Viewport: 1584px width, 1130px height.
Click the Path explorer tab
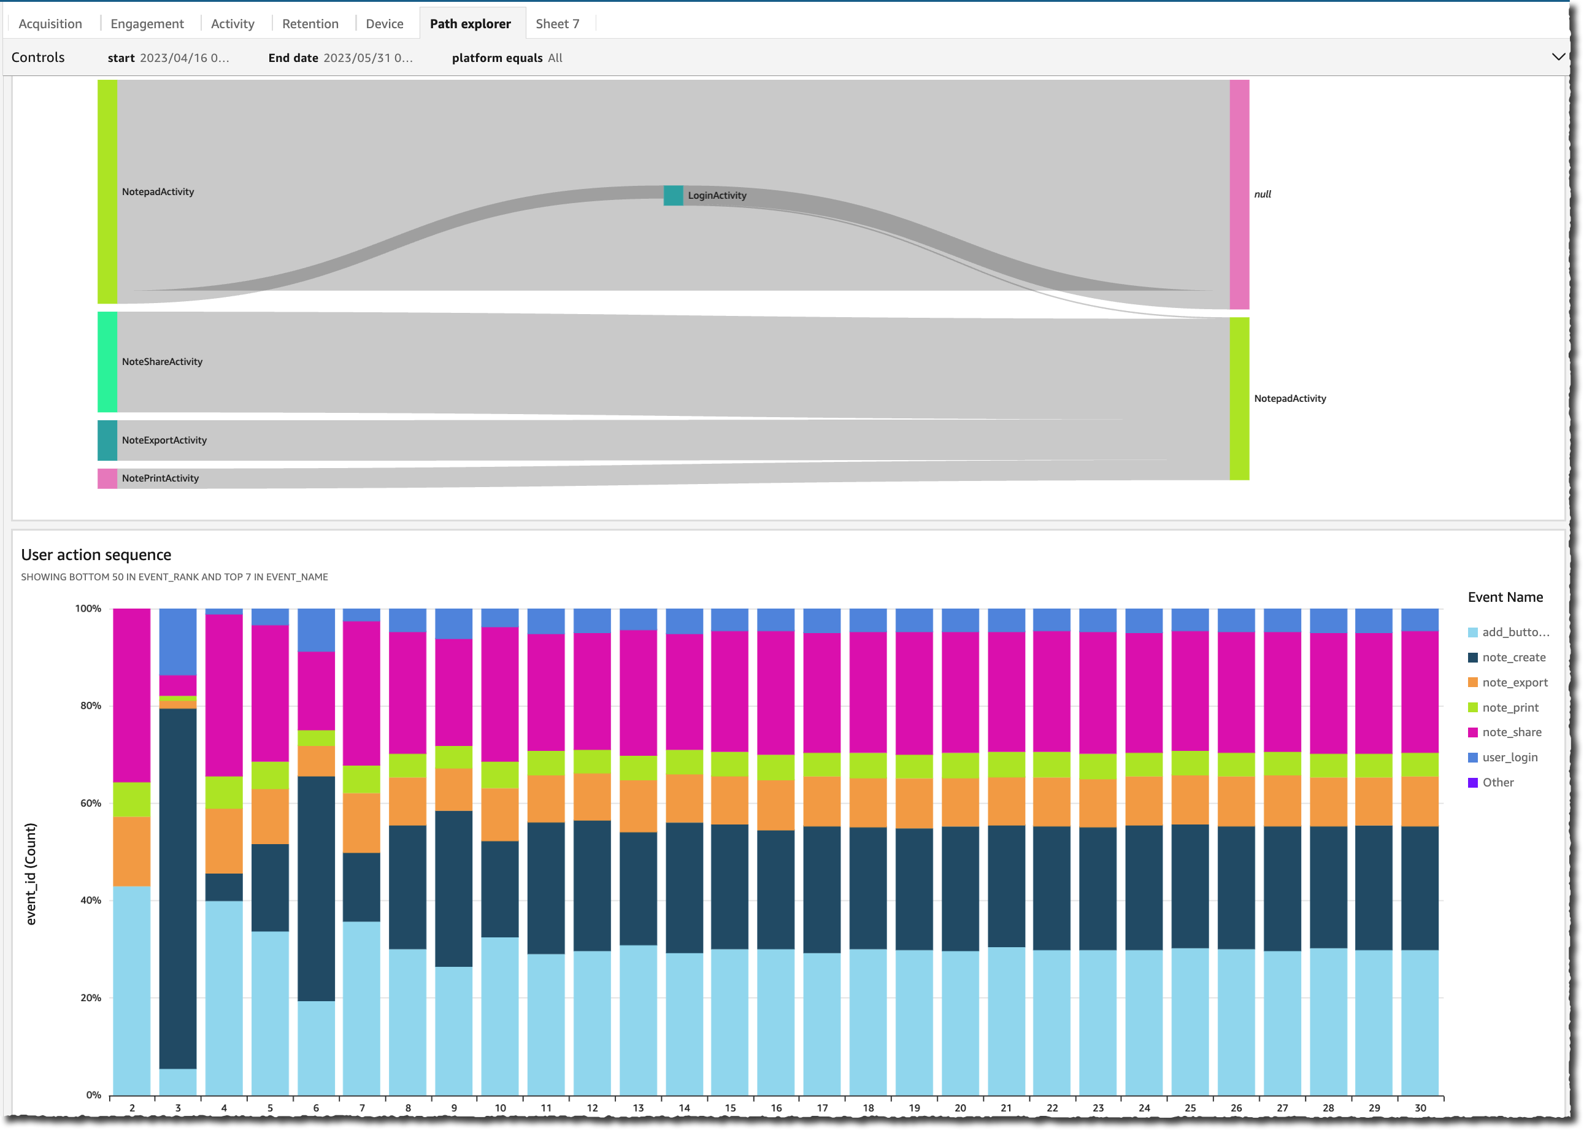click(x=470, y=22)
